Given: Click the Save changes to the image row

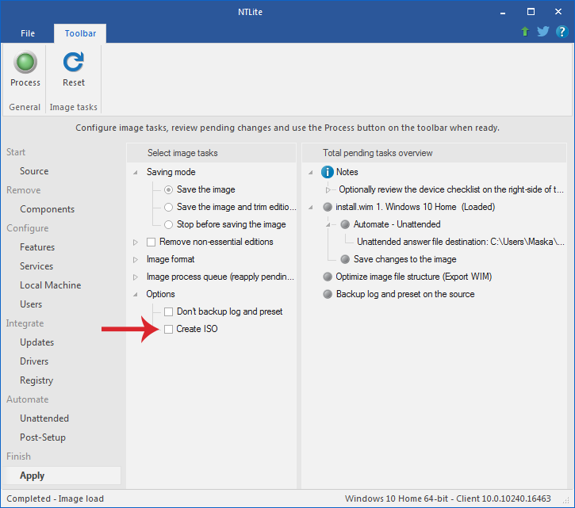Looking at the screenshot, I should coord(404,259).
